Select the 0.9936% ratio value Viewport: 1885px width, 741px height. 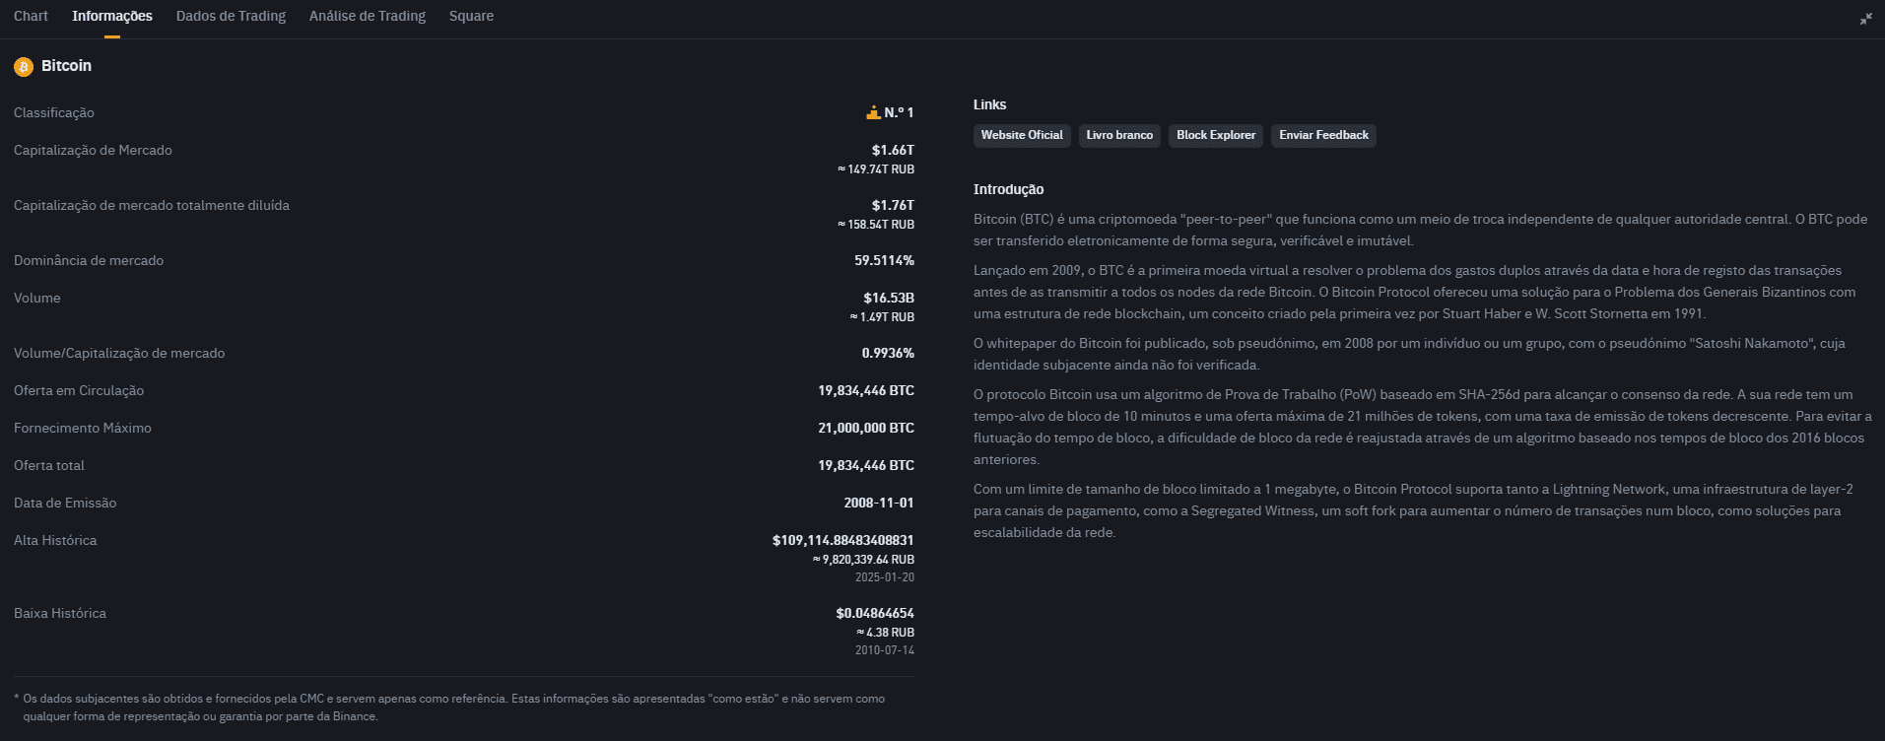[888, 353]
